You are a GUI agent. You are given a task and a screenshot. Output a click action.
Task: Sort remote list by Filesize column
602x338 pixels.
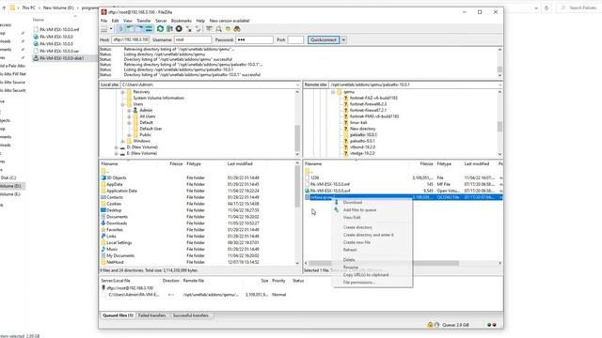pos(426,163)
